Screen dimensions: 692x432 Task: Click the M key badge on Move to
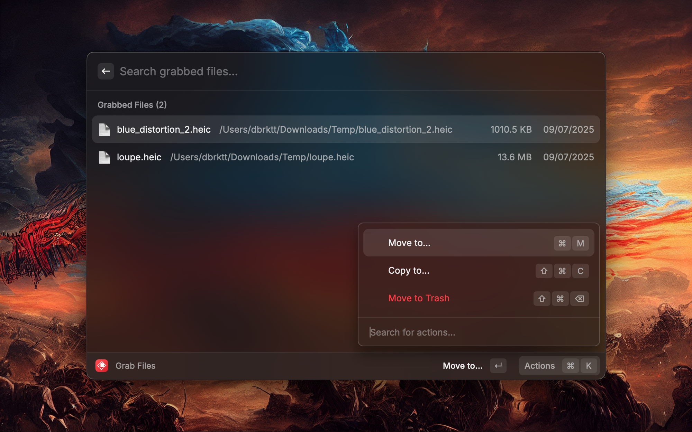[x=580, y=243]
